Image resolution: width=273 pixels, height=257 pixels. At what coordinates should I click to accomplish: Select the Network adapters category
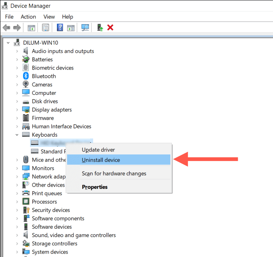point(49,177)
